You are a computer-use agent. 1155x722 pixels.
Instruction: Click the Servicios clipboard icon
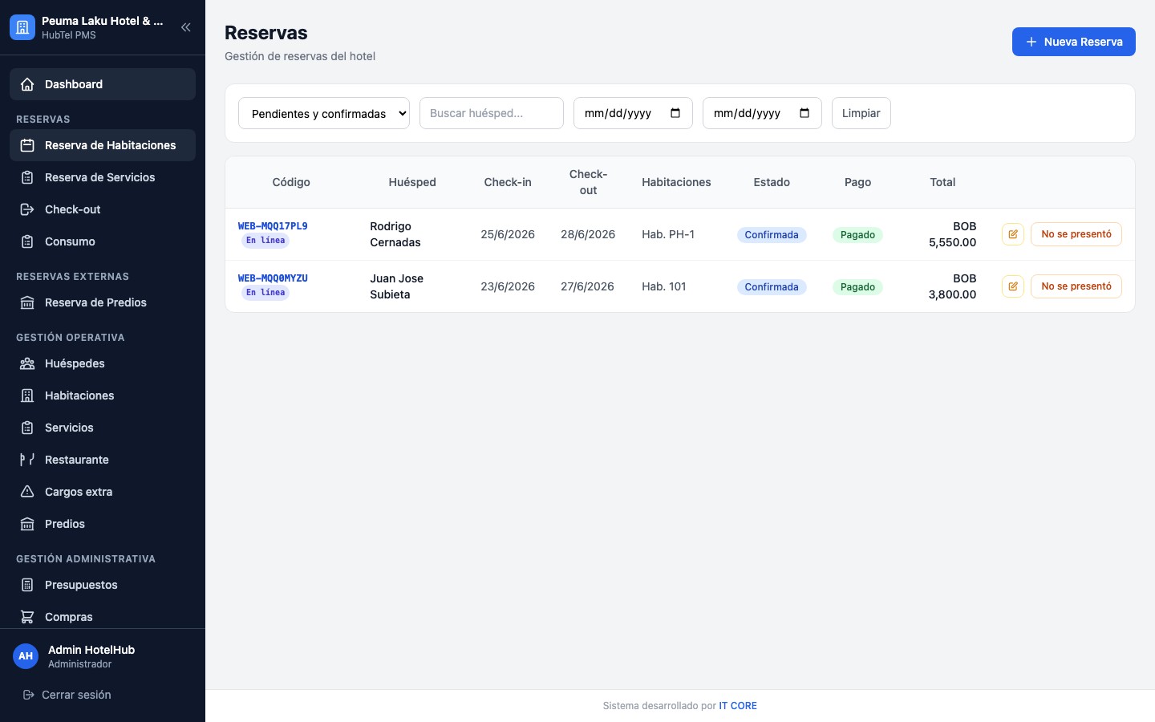[x=27, y=428]
